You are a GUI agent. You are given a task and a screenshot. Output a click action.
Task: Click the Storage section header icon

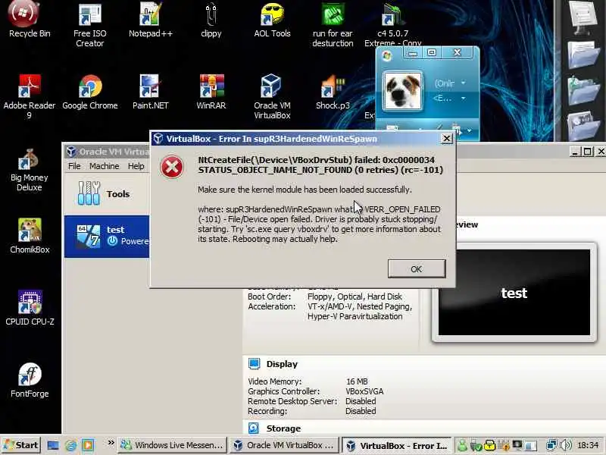(x=254, y=428)
